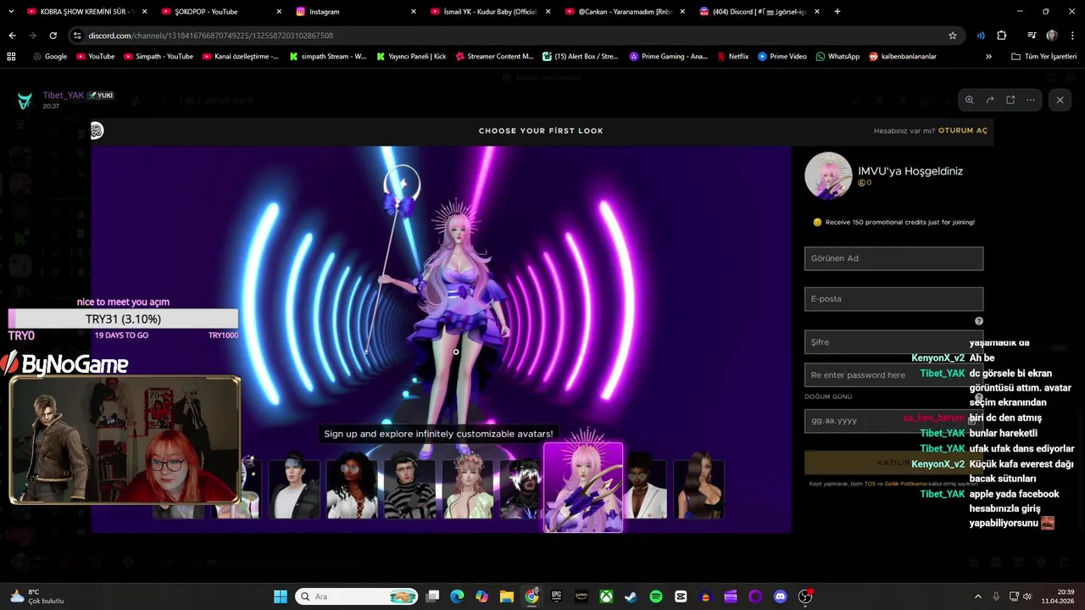The image size is (1085, 610).
Task: Zoom the image with the magnifier icon
Action: point(969,100)
